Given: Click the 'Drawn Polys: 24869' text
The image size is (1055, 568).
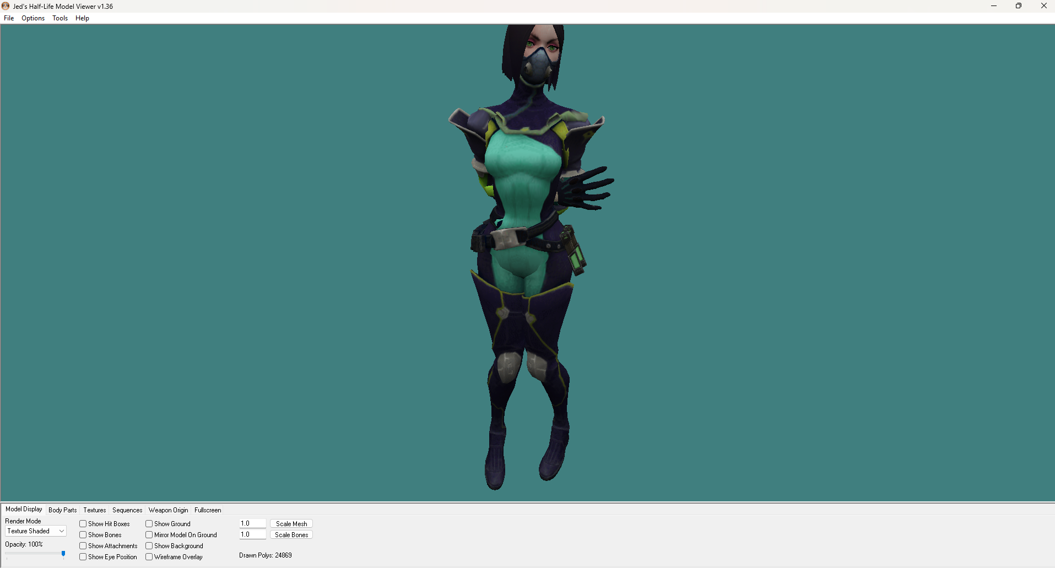Looking at the screenshot, I should click(x=266, y=555).
